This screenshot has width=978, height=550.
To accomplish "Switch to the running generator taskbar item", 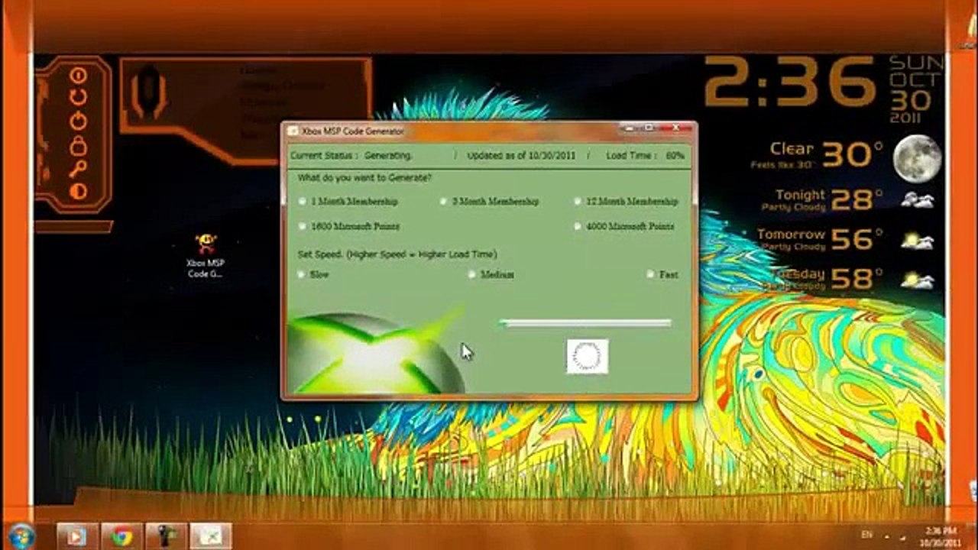I will (210, 536).
